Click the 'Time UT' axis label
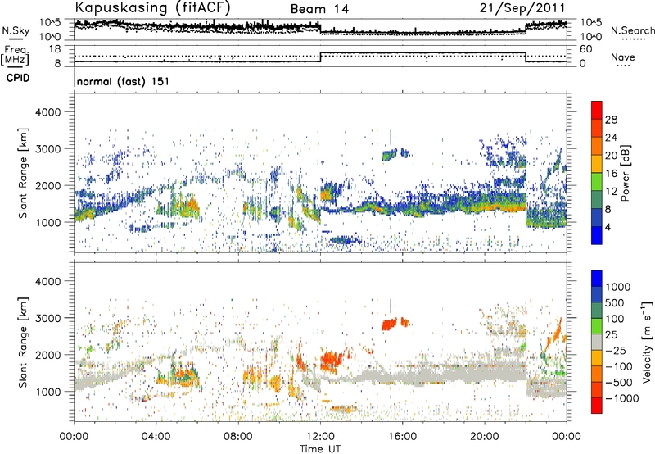Image resolution: width=655 pixels, height=454 pixels. pos(320,449)
